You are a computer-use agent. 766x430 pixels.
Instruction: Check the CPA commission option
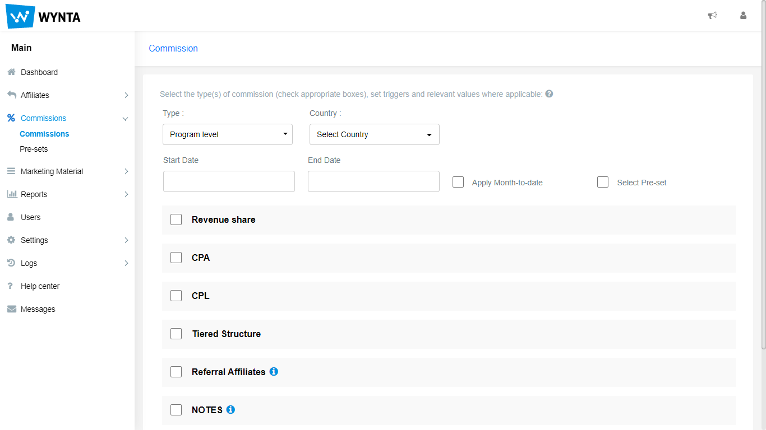pyautogui.click(x=176, y=257)
